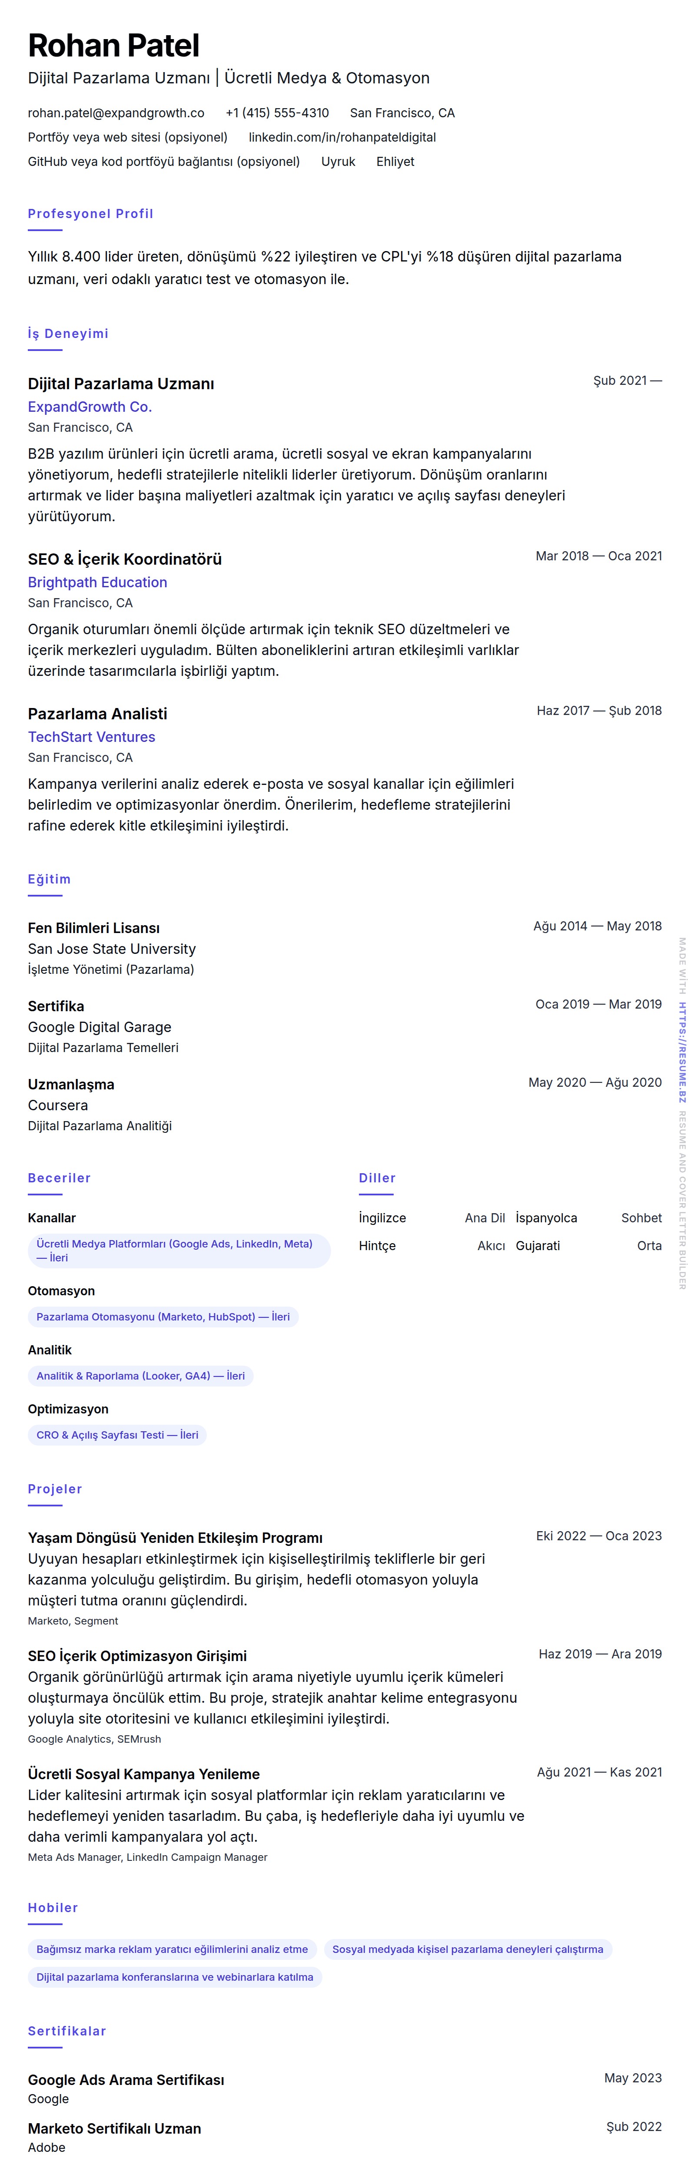The height and width of the screenshot is (2184, 690).
Task: Click the Rohan Patel name heading
Action: coord(113,46)
